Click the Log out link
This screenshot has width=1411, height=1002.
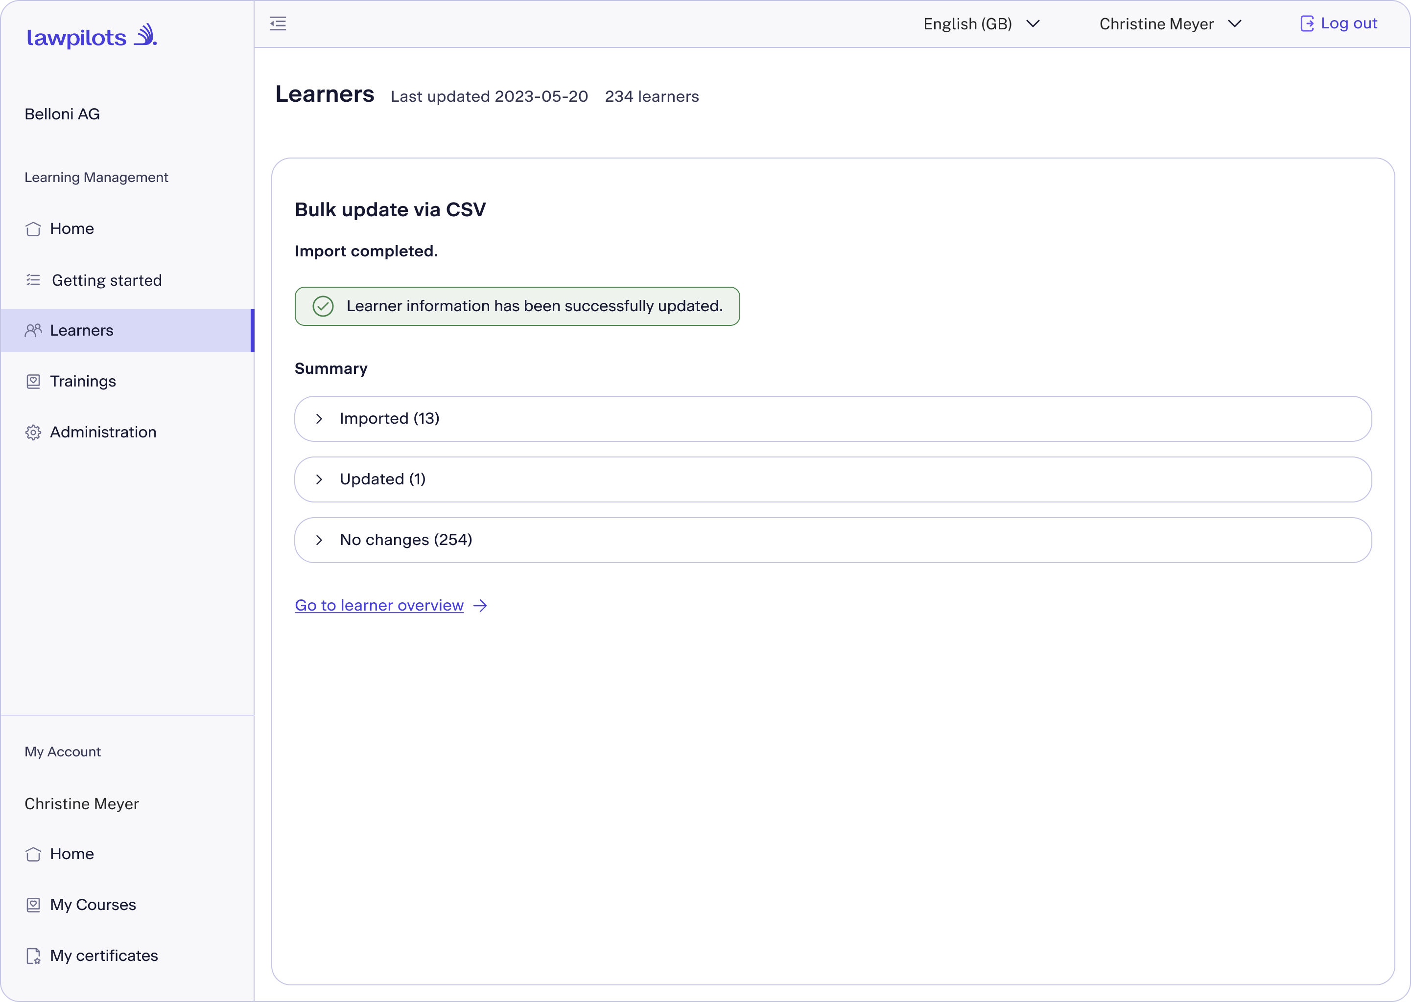pos(1339,23)
